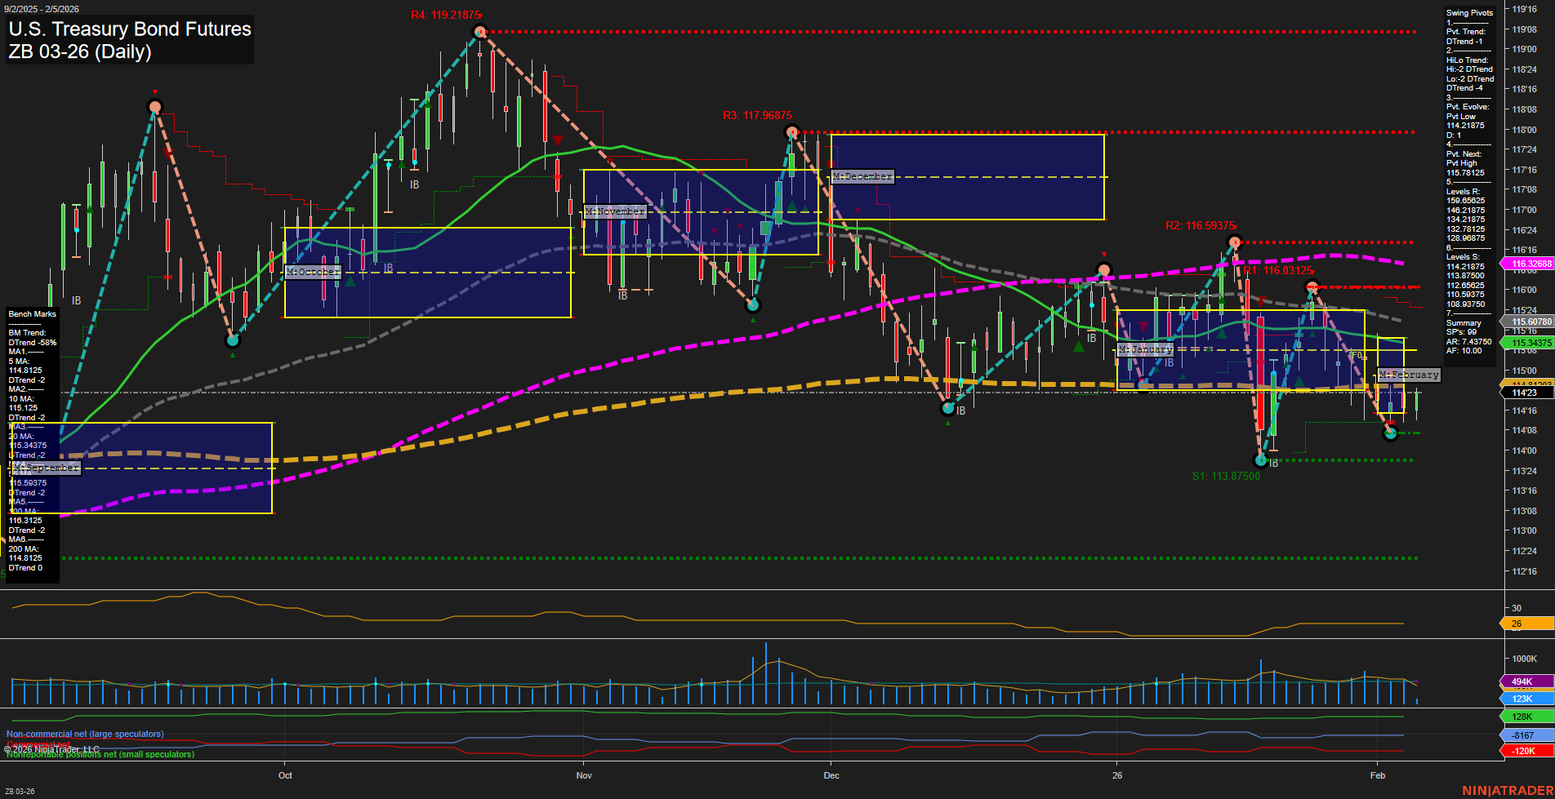Click the M:February session label
Image resolution: width=1555 pixels, height=799 pixels.
pos(1409,375)
